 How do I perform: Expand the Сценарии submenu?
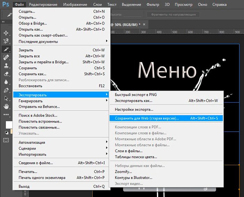pyautogui.click(x=62, y=148)
